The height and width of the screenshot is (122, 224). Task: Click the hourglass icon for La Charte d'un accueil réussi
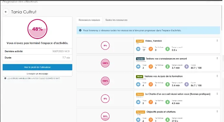[x=168, y=102]
